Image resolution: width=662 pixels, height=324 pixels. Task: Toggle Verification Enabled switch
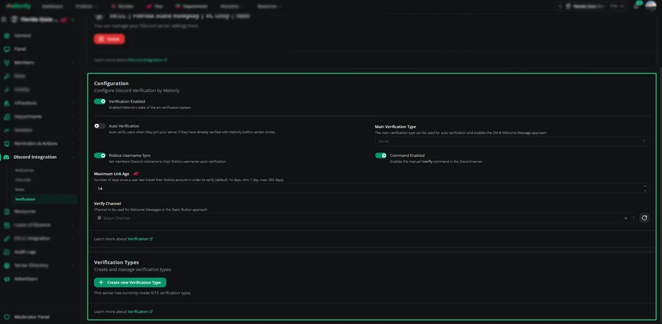[100, 101]
